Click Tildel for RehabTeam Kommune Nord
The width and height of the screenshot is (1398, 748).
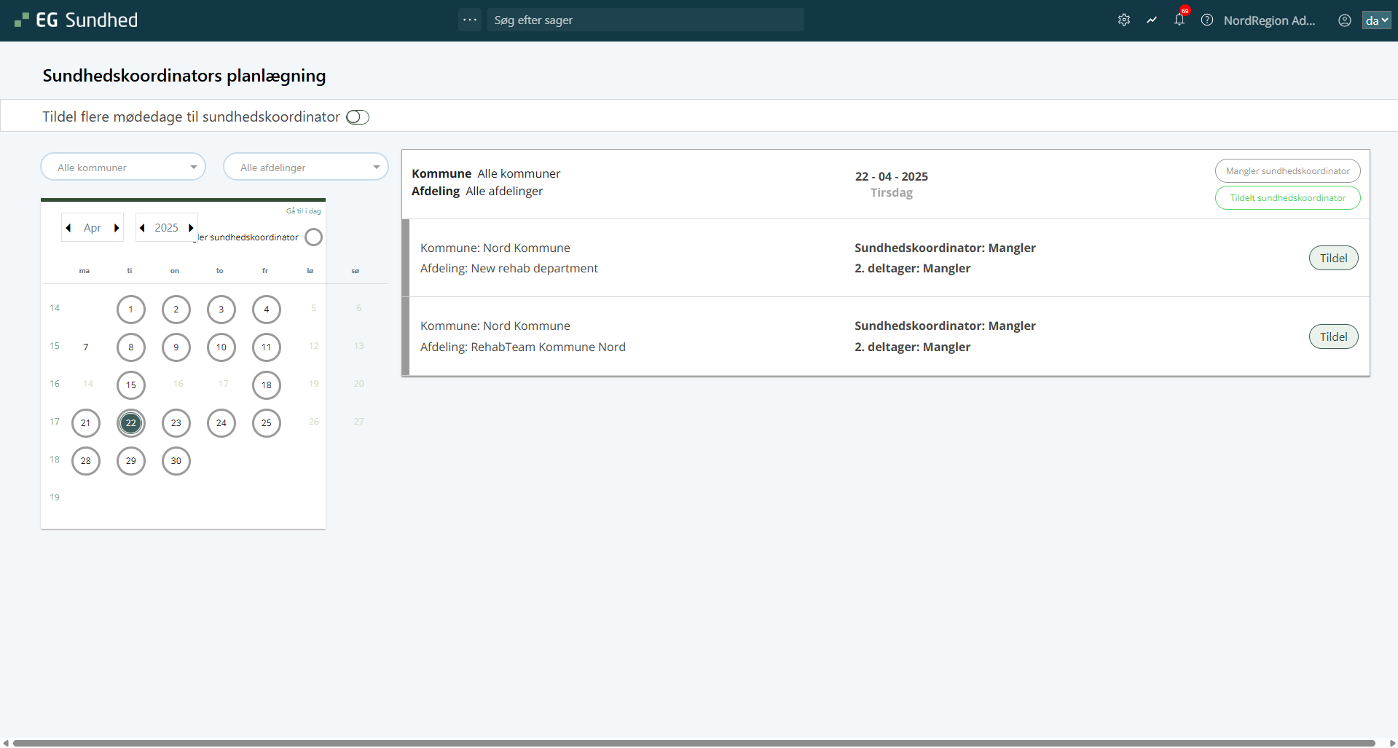point(1333,336)
